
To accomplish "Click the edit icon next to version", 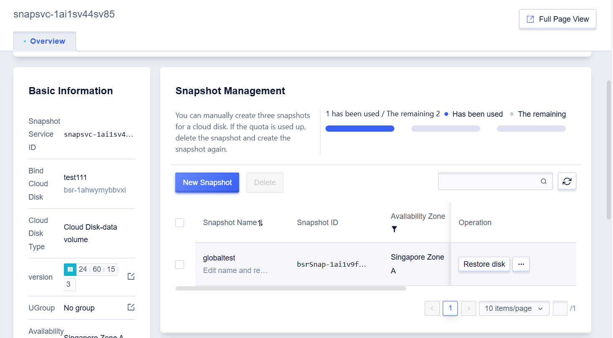I will [x=131, y=276].
